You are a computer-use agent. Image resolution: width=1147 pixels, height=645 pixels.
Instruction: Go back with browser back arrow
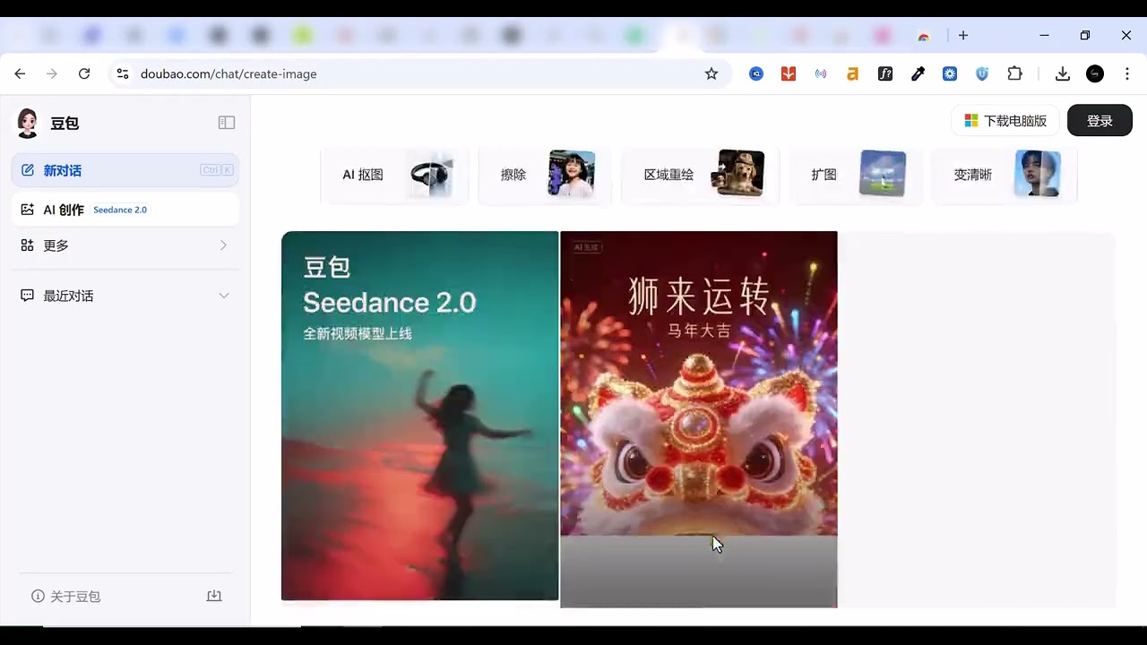[20, 73]
